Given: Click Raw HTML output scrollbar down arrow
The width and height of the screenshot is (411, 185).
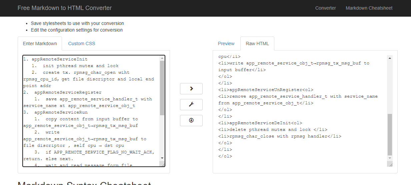Looking at the screenshot, I should 390,158.
